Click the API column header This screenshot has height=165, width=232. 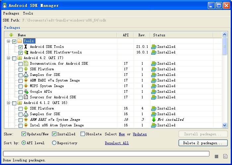click(126, 35)
